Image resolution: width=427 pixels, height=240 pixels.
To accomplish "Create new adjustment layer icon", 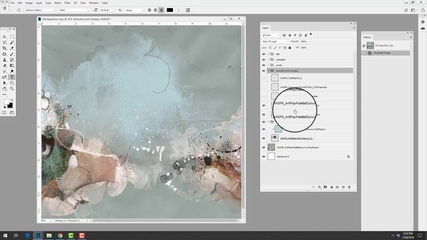I will click(x=332, y=187).
